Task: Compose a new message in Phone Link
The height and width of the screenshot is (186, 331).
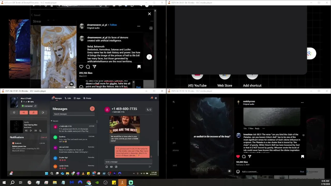Action: point(92,109)
